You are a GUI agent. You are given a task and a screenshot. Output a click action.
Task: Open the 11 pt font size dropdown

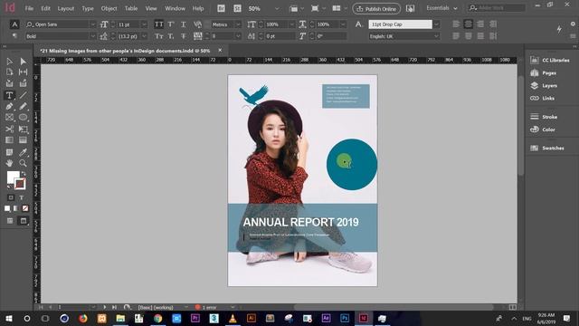click(145, 24)
